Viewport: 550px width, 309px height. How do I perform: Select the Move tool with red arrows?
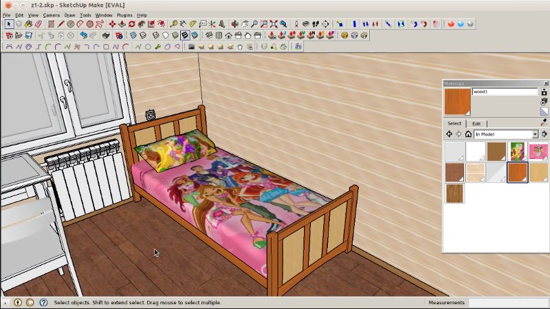pos(112,24)
